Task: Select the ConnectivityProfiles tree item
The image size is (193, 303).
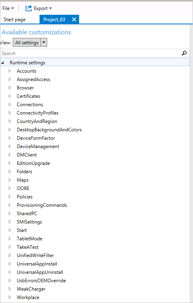Action: click(x=38, y=113)
